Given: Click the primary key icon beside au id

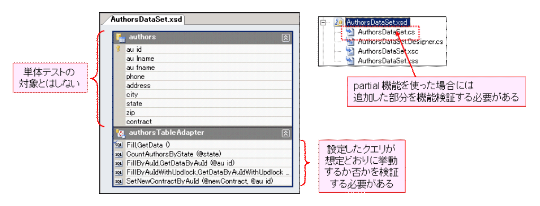Looking at the screenshot, I should pyautogui.click(x=119, y=49).
